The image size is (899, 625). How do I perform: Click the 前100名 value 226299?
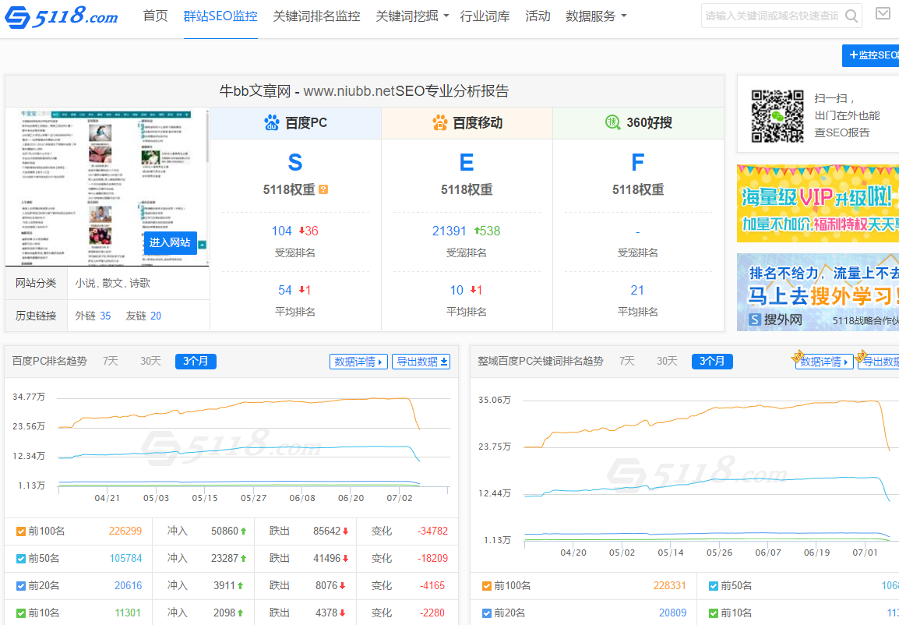coord(125,531)
